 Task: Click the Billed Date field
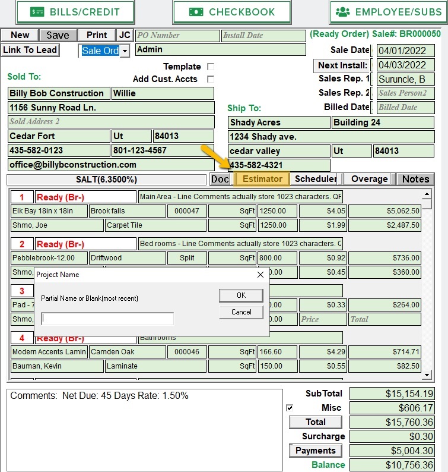click(405, 107)
